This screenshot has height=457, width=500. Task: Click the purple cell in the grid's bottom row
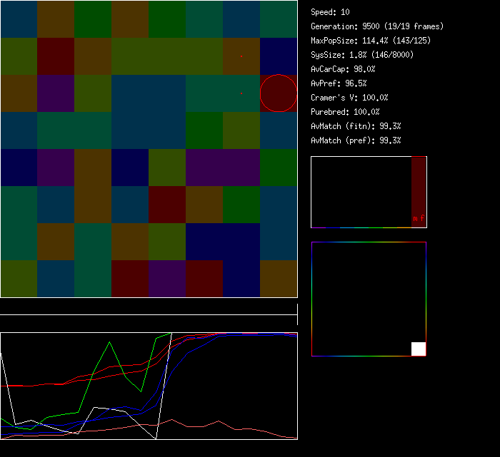tap(167, 279)
